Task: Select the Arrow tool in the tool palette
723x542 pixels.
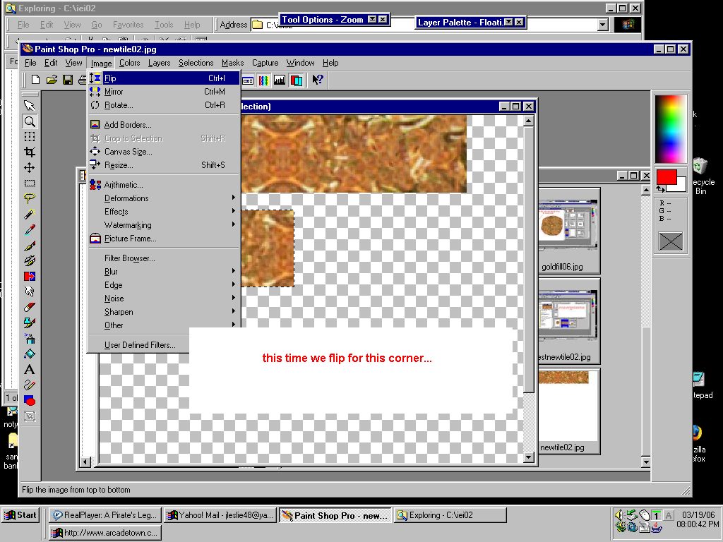Action: [x=30, y=106]
